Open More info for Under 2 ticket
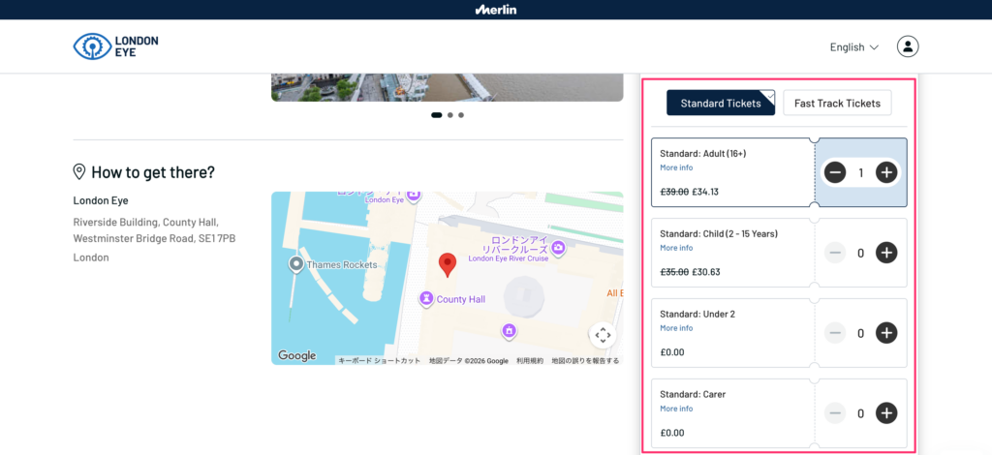Image resolution: width=992 pixels, height=455 pixels. coord(676,328)
